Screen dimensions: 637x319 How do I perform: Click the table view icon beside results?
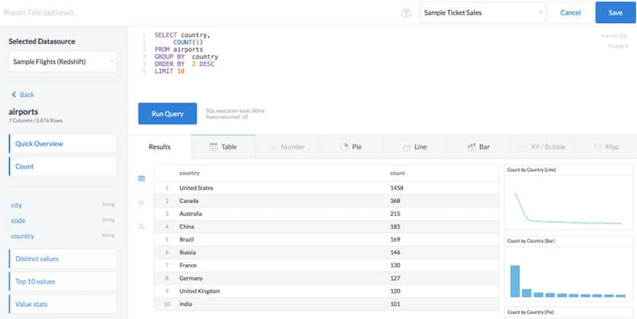pos(142,178)
